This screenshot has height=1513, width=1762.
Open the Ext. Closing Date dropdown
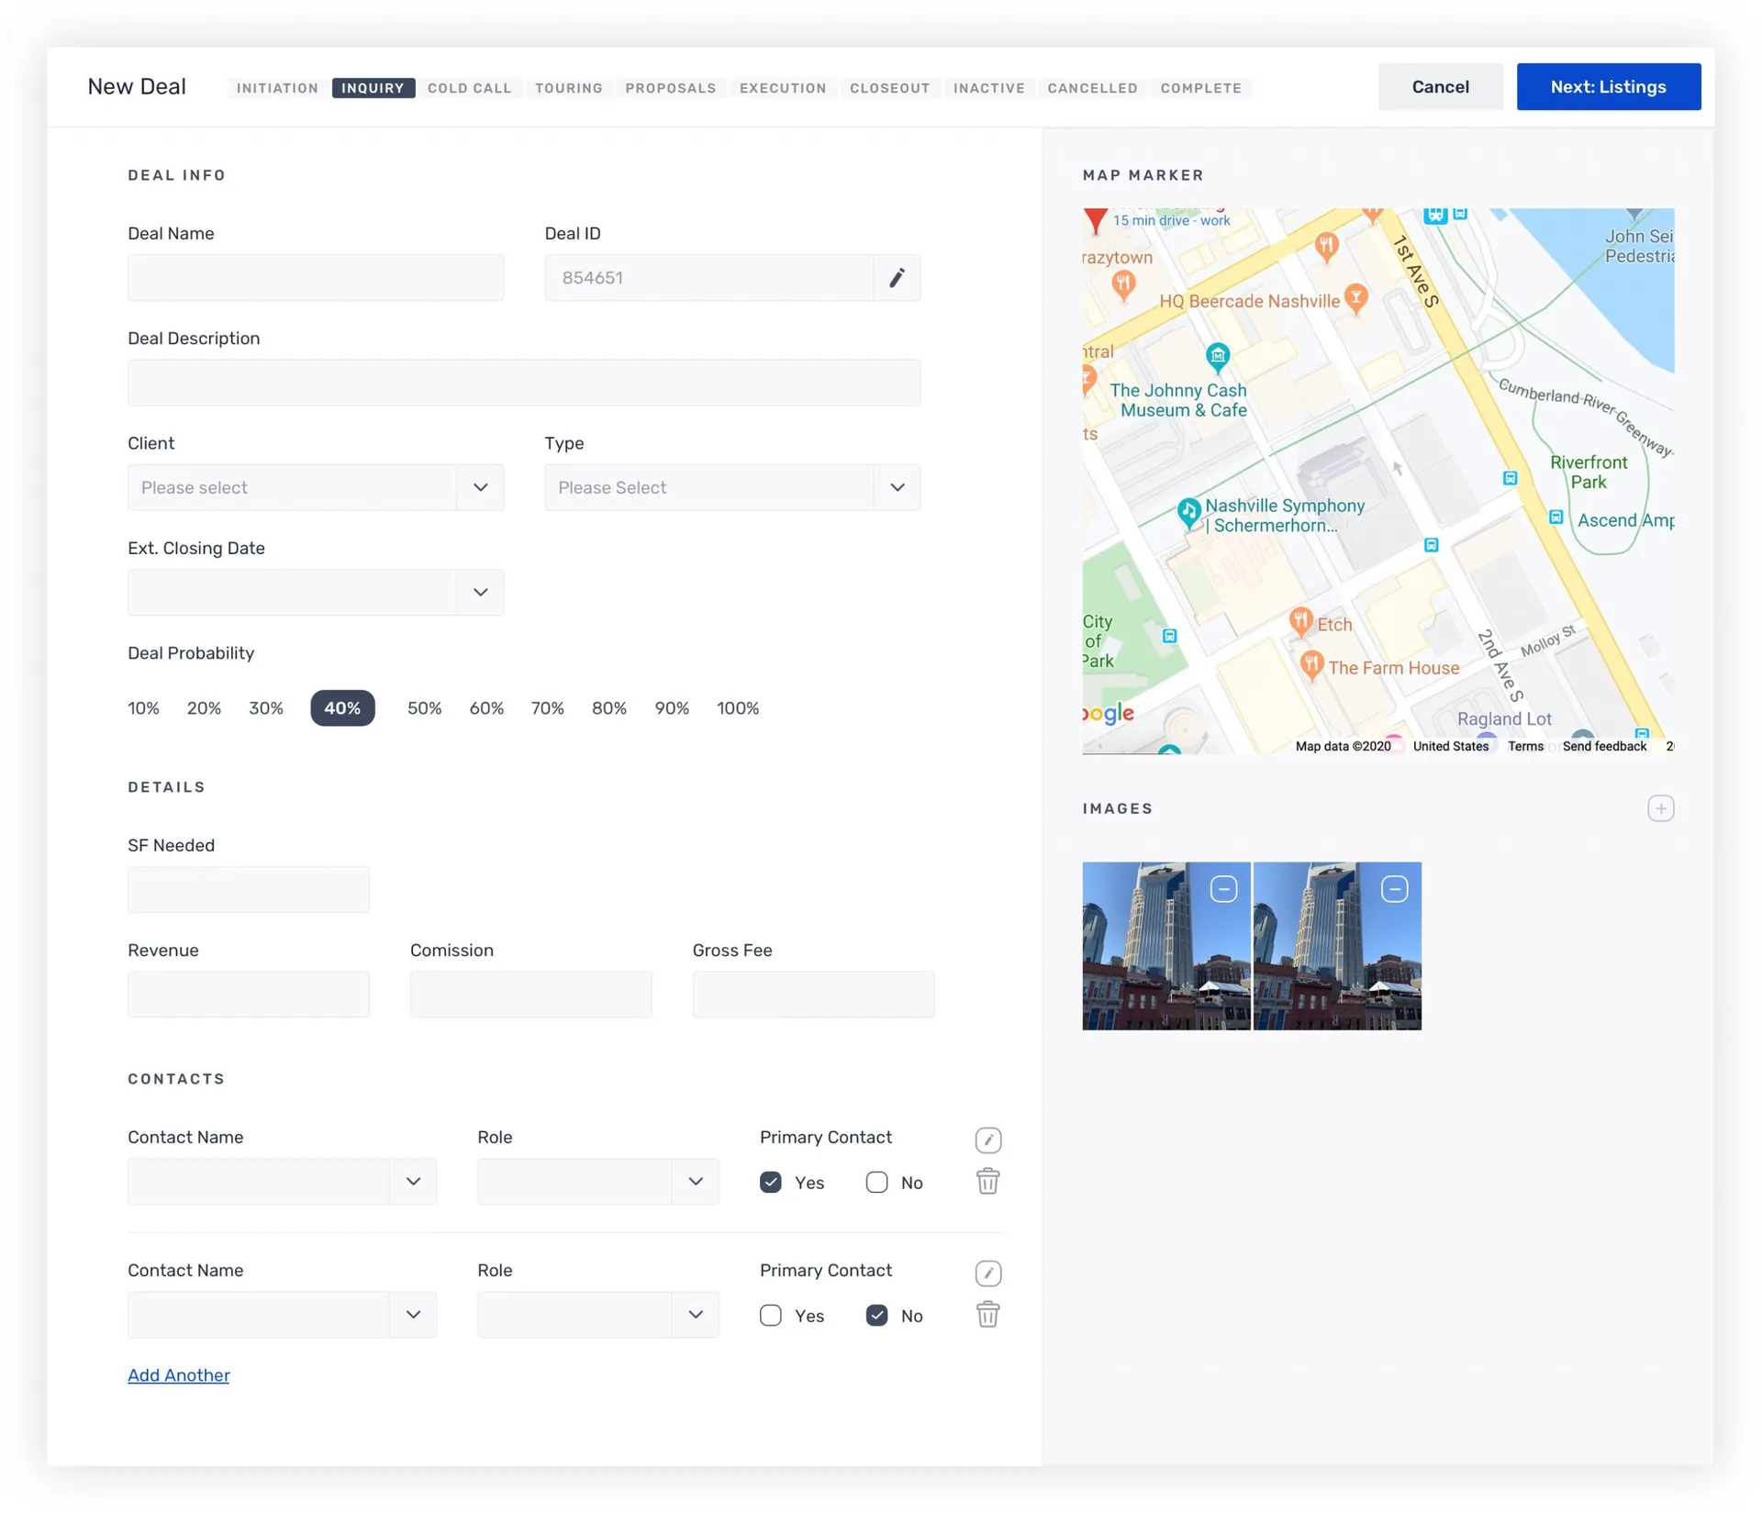[316, 592]
